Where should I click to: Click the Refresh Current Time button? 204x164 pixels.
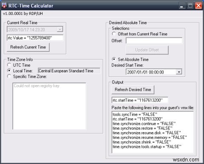click(x=28, y=47)
